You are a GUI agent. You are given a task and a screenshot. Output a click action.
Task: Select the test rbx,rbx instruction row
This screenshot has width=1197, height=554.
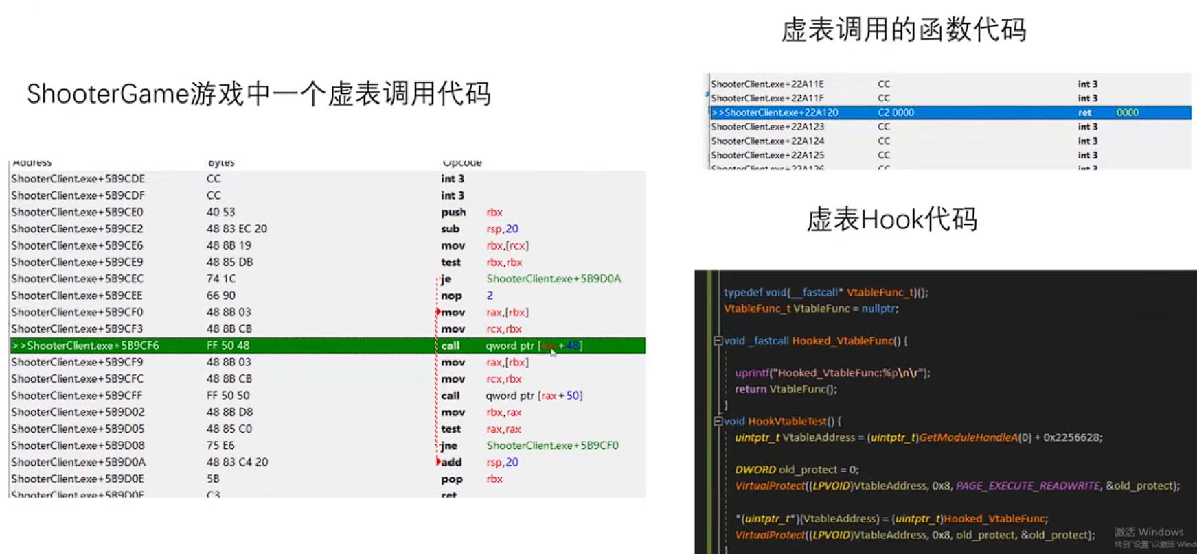328,263
